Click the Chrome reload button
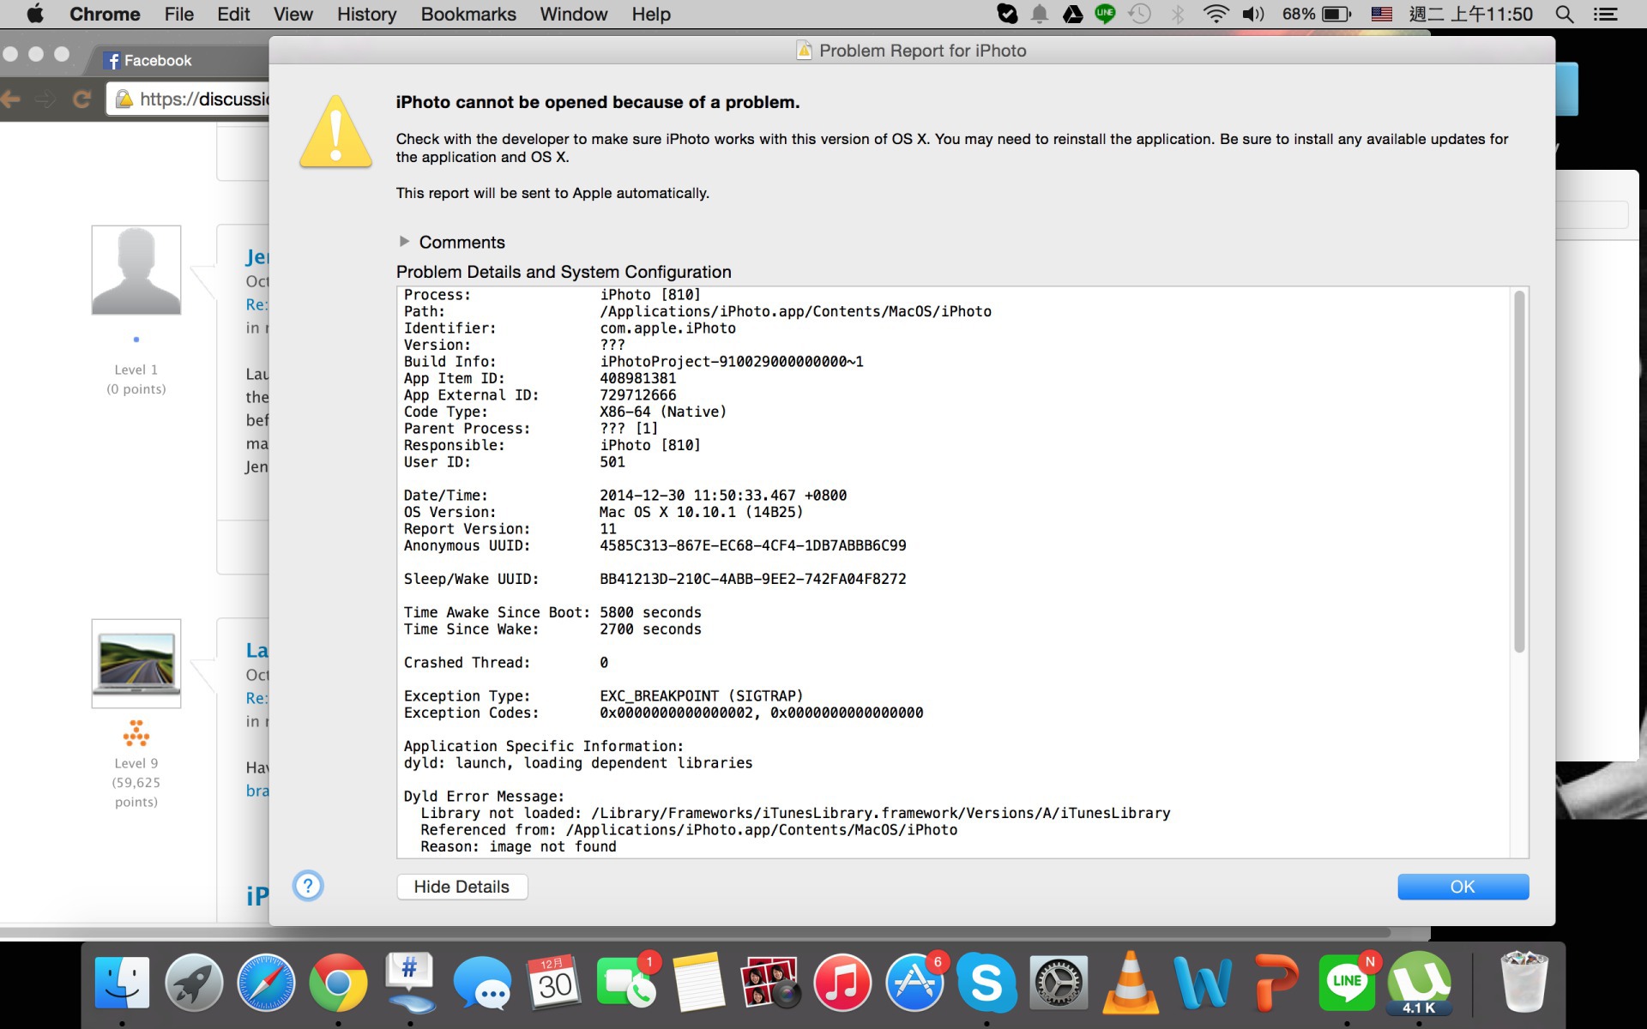The width and height of the screenshot is (1647, 1029). tap(81, 99)
